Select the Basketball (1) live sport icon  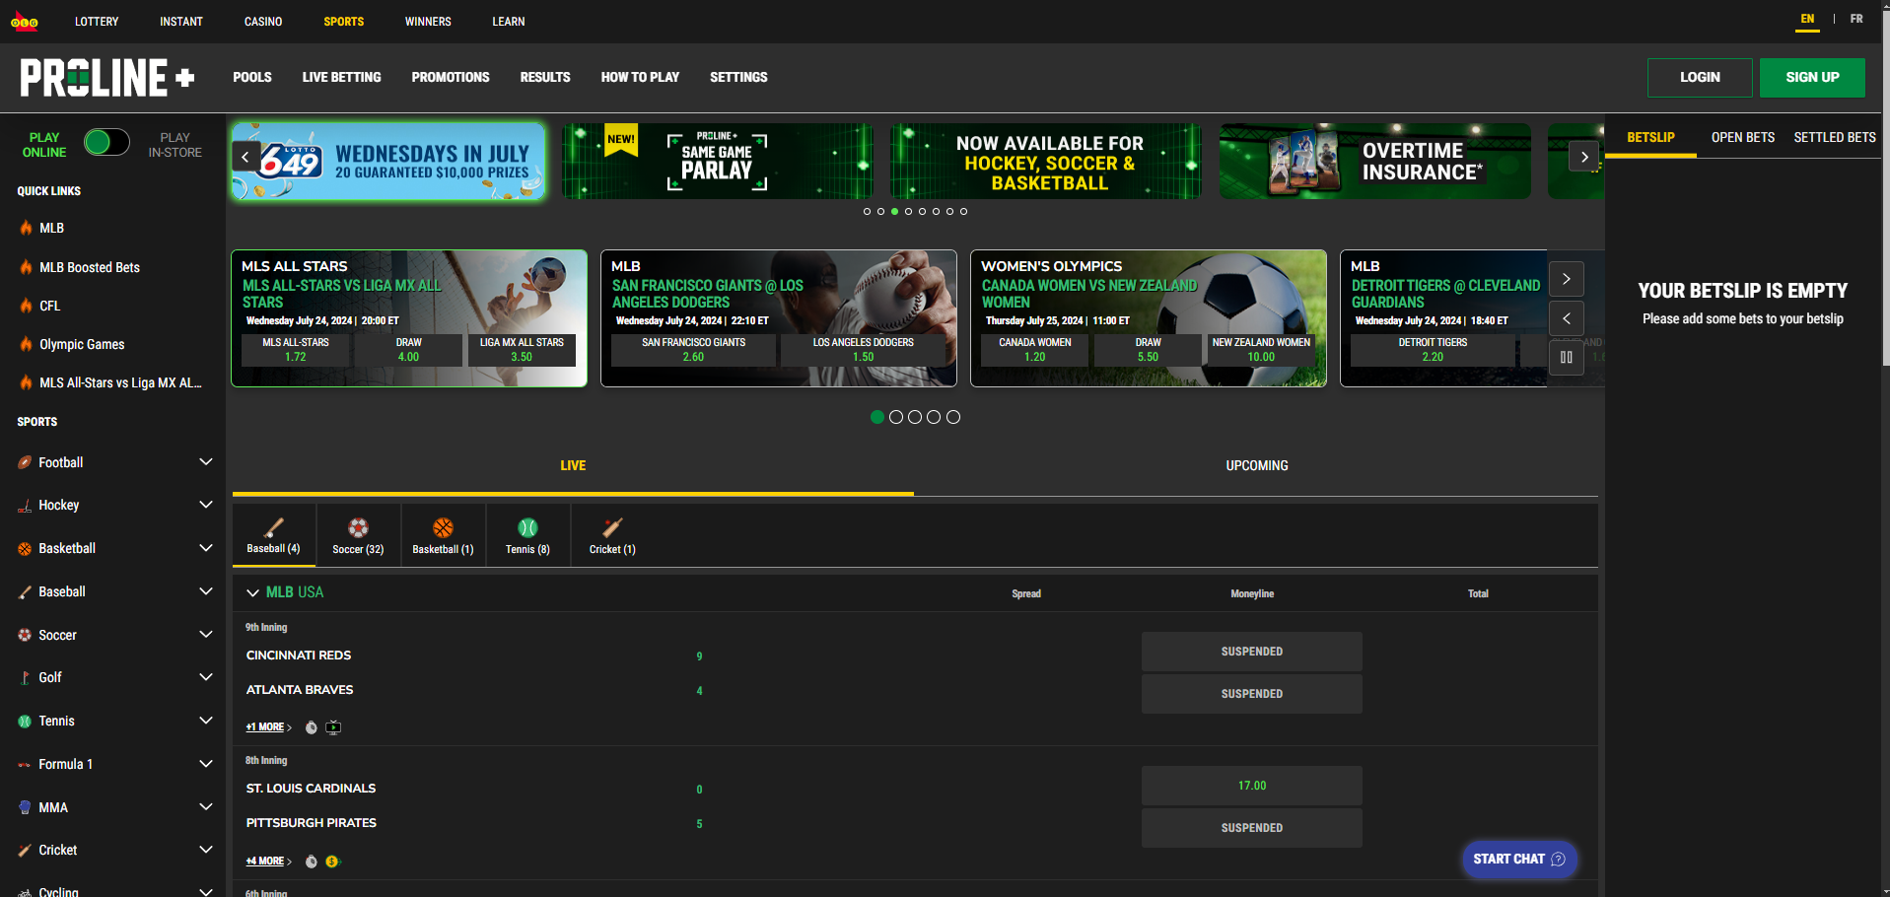click(443, 535)
